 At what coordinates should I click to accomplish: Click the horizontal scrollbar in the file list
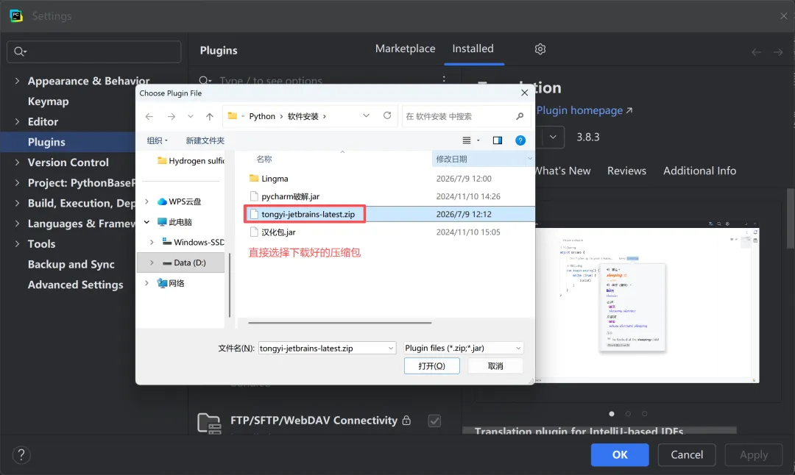339,323
